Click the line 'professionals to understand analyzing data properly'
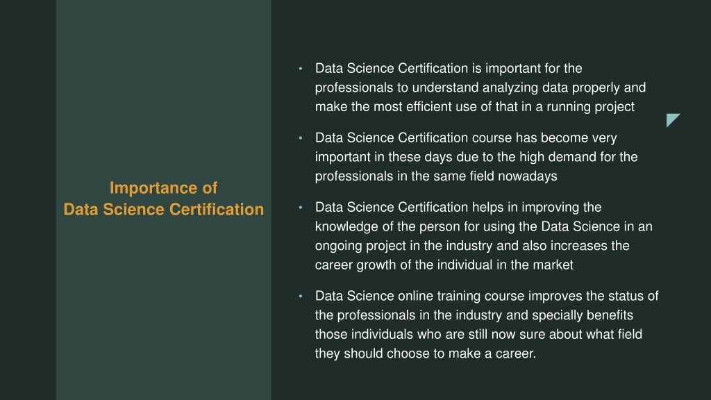 (480, 87)
